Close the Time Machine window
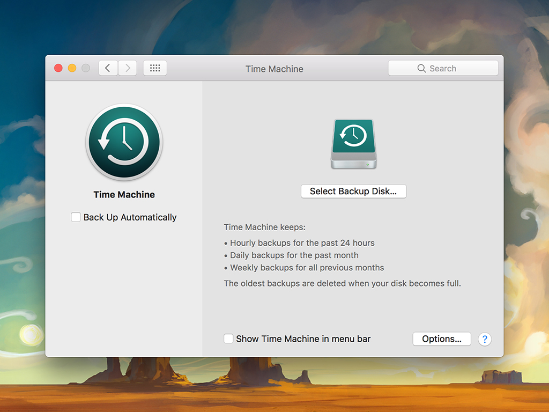549x412 pixels. (58, 68)
